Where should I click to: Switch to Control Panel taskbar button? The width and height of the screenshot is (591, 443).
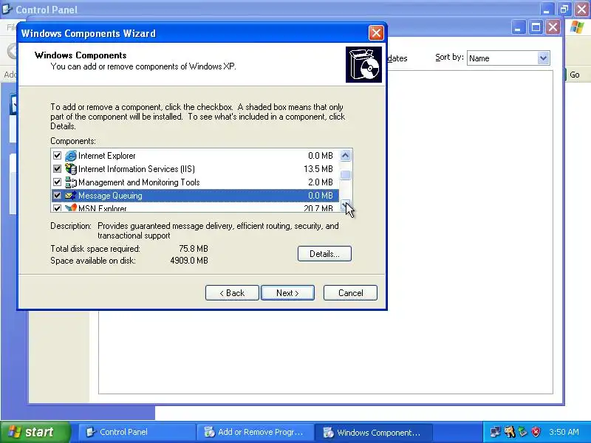click(137, 432)
